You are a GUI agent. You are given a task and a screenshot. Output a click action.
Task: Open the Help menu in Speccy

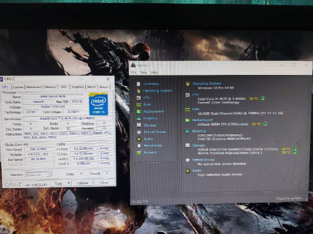pyautogui.click(x=155, y=72)
